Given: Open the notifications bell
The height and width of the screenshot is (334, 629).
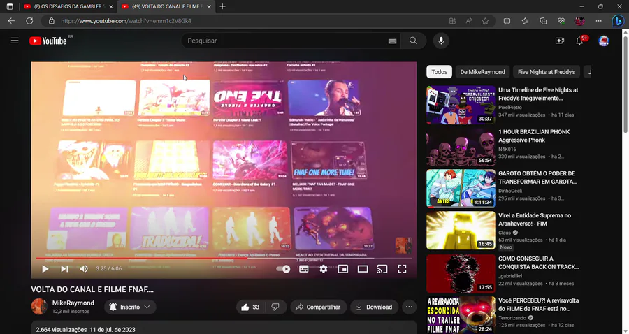Looking at the screenshot, I should pos(579,41).
